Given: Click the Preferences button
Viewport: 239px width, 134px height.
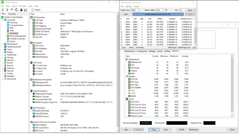Looking at the screenshot, I should click(194, 130).
